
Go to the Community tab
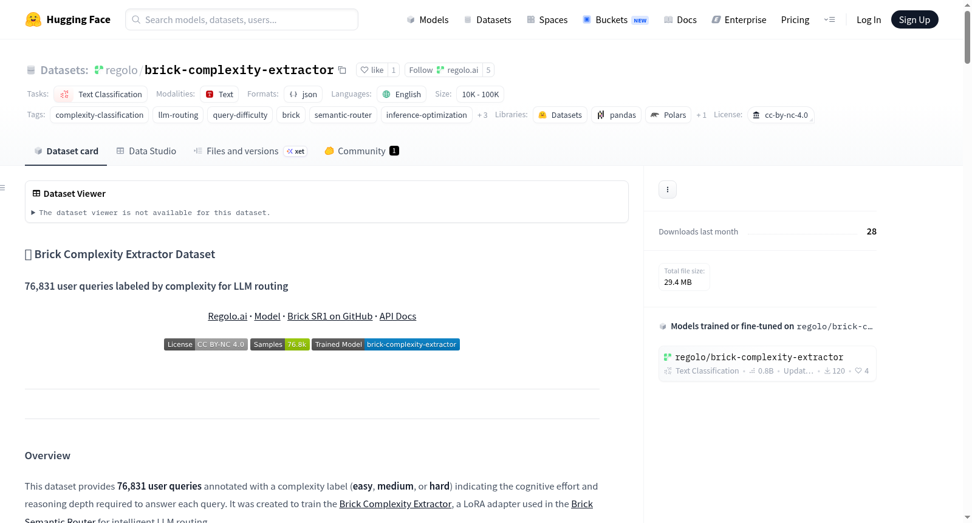pos(361,151)
